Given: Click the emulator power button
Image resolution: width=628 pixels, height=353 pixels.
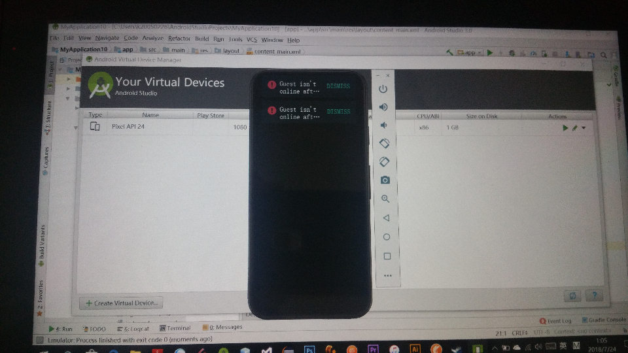Looking at the screenshot, I should click(x=383, y=89).
